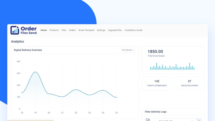The image size is (215, 121).
Task: Open the Email Template page
Action: [86, 30]
